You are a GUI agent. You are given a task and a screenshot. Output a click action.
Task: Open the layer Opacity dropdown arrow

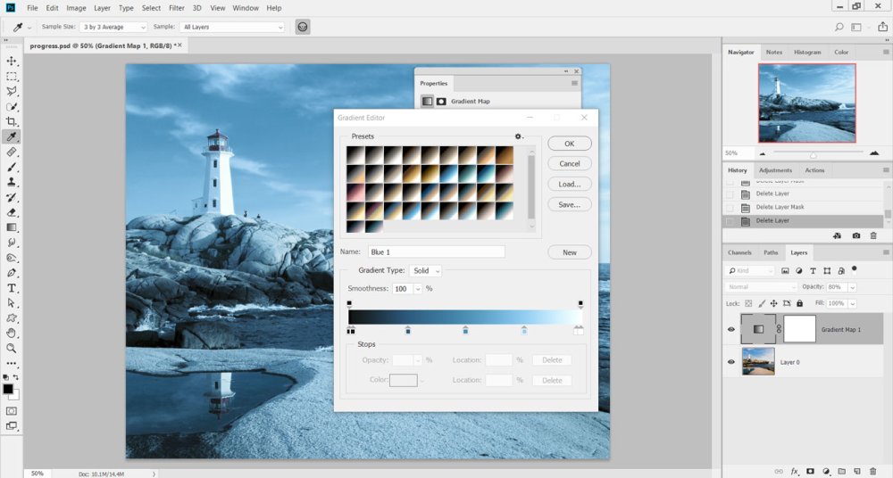853,287
